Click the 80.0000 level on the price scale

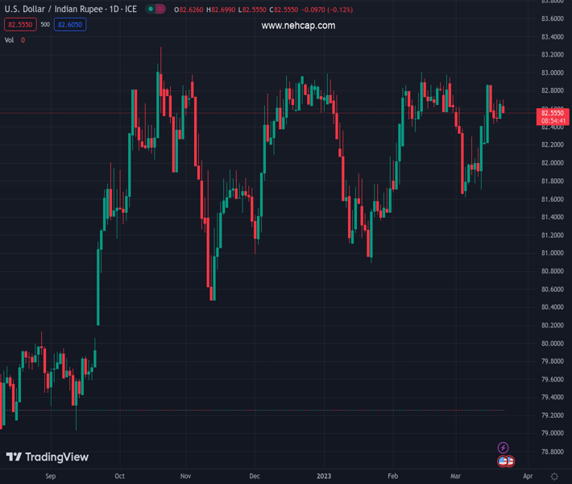[552, 343]
